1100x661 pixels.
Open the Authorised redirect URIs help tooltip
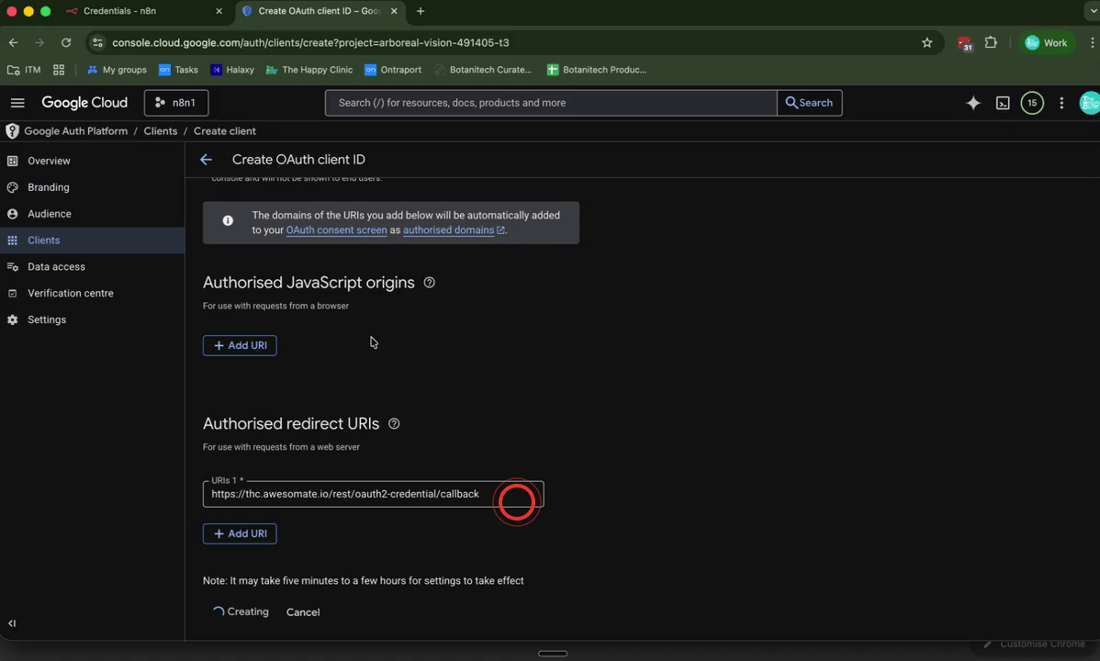point(394,423)
